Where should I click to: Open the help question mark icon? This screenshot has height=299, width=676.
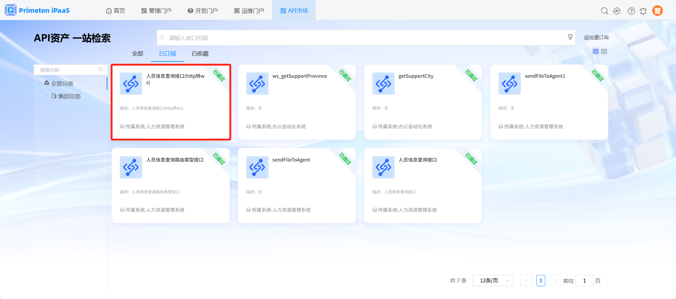coord(631,11)
